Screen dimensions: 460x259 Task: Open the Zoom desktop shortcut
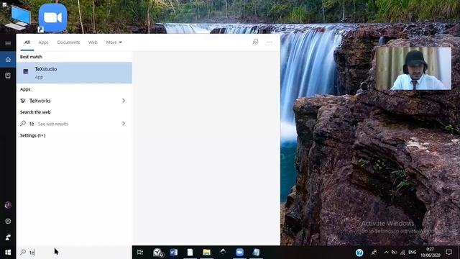point(52,18)
